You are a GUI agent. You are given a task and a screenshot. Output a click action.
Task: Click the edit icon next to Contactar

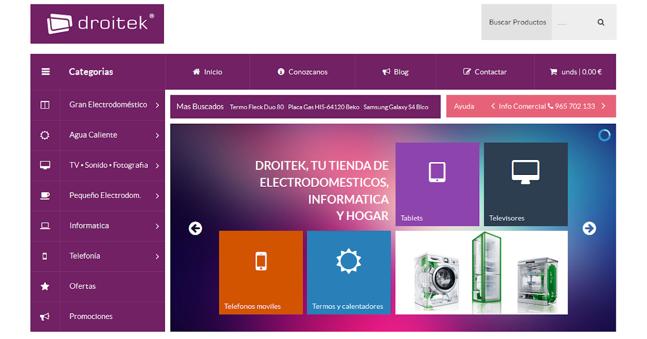click(467, 72)
